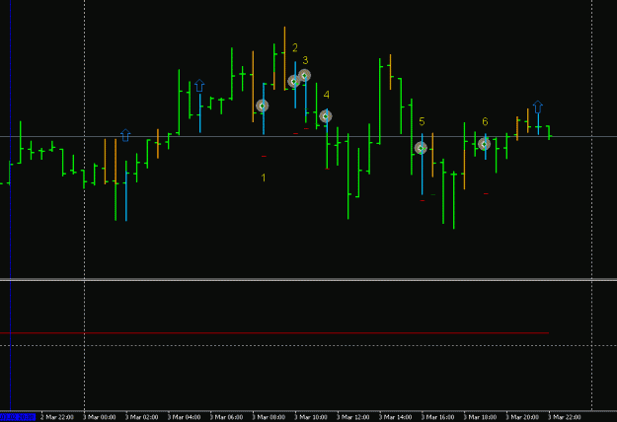The width and height of the screenshot is (617, 422).
Task: Select the red horizontal line in the lower indicator window
Action: (x=274, y=333)
